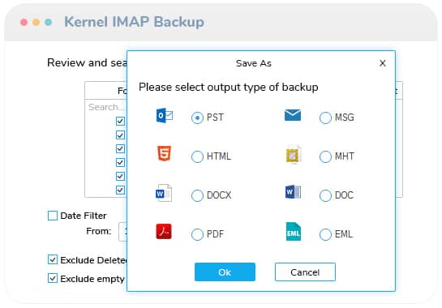Click the HTML5 shield icon

click(164, 153)
